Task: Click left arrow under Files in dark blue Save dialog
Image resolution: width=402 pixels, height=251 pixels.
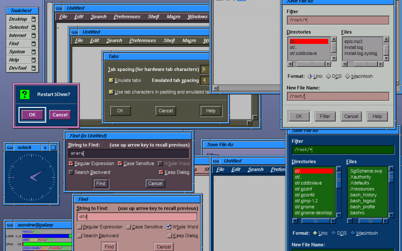Action: [350, 221]
